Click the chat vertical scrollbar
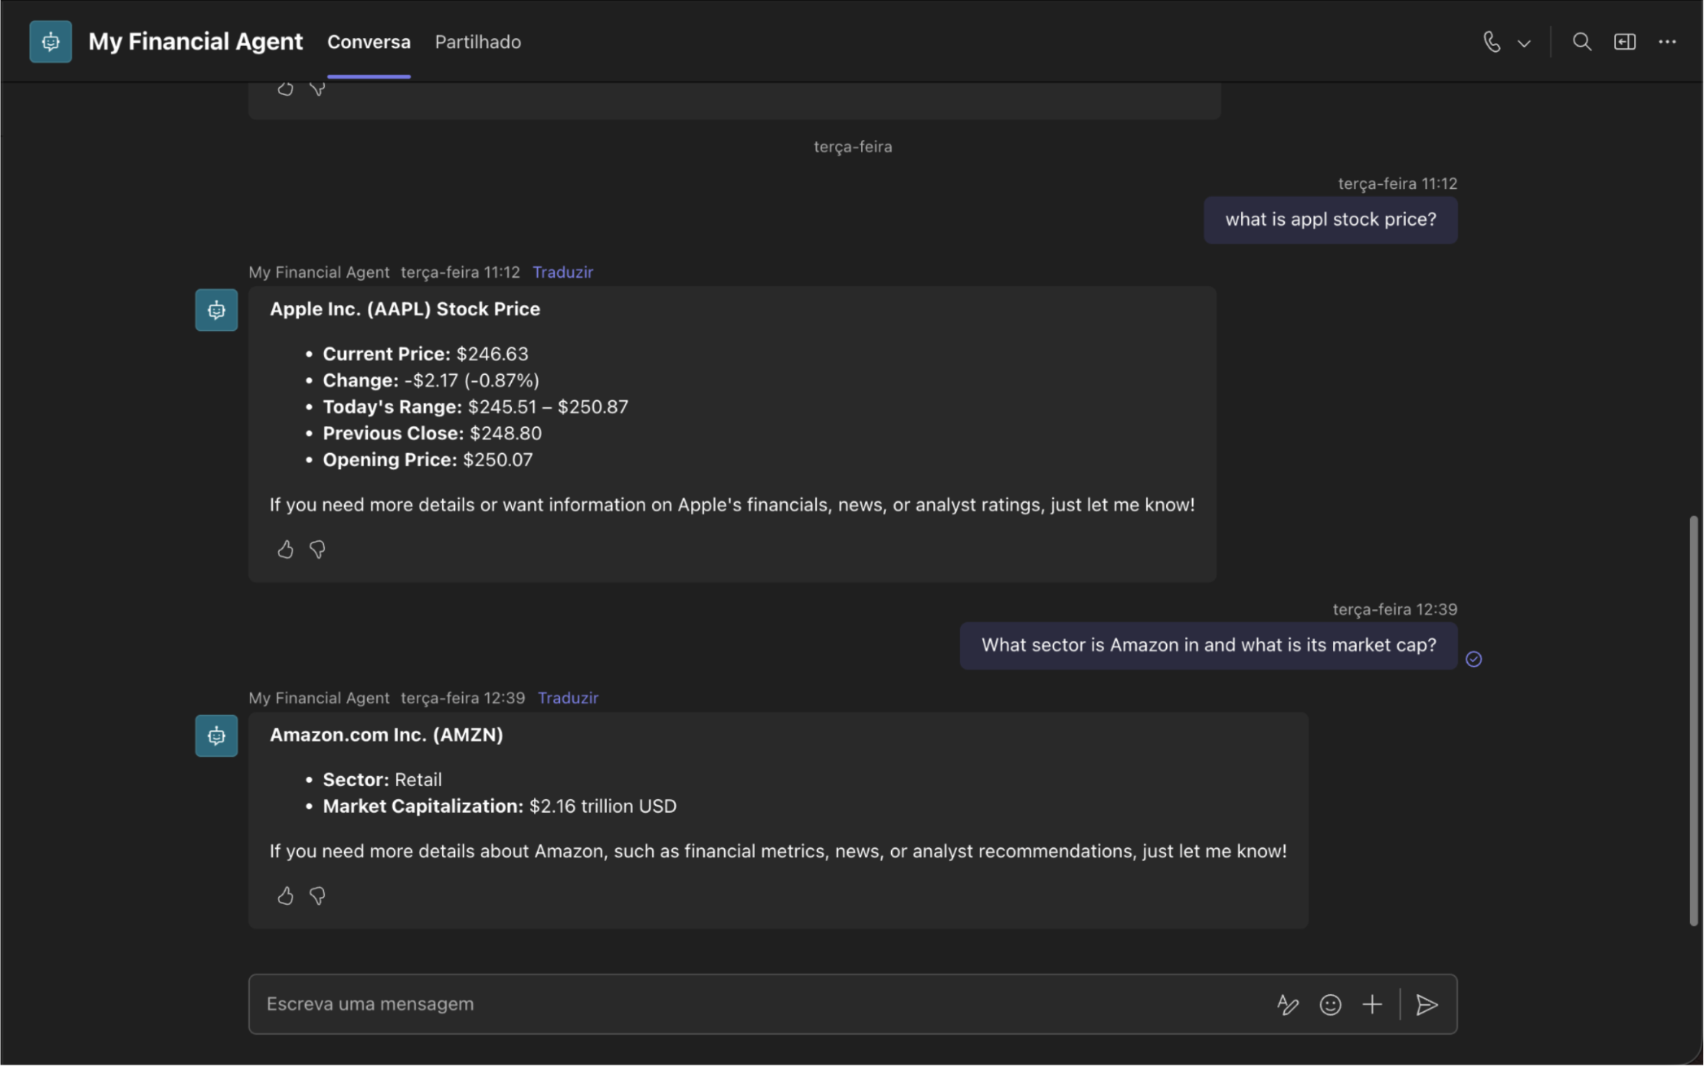1706x1066 pixels. (1694, 721)
